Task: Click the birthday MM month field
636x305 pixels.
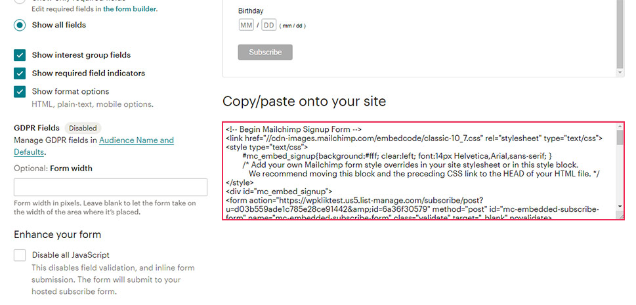Action: (246, 25)
